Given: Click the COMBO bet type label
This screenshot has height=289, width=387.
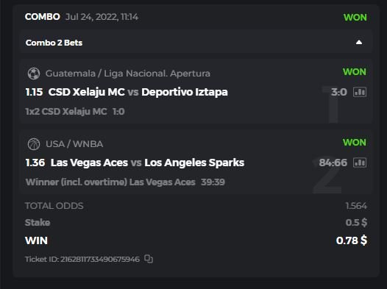Looking at the screenshot, I should click(43, 17).
